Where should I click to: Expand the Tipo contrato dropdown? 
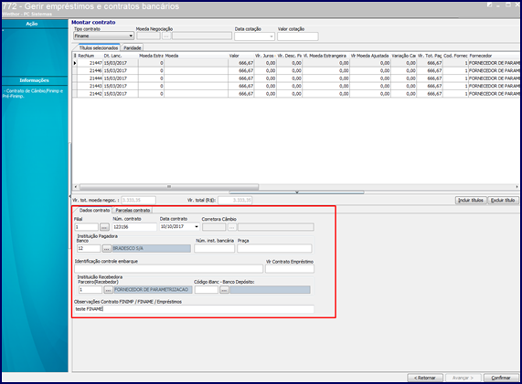coord(131,36)
